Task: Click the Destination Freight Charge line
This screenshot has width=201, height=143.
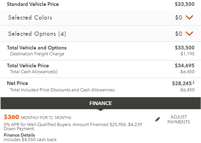Action: [37, 54]
